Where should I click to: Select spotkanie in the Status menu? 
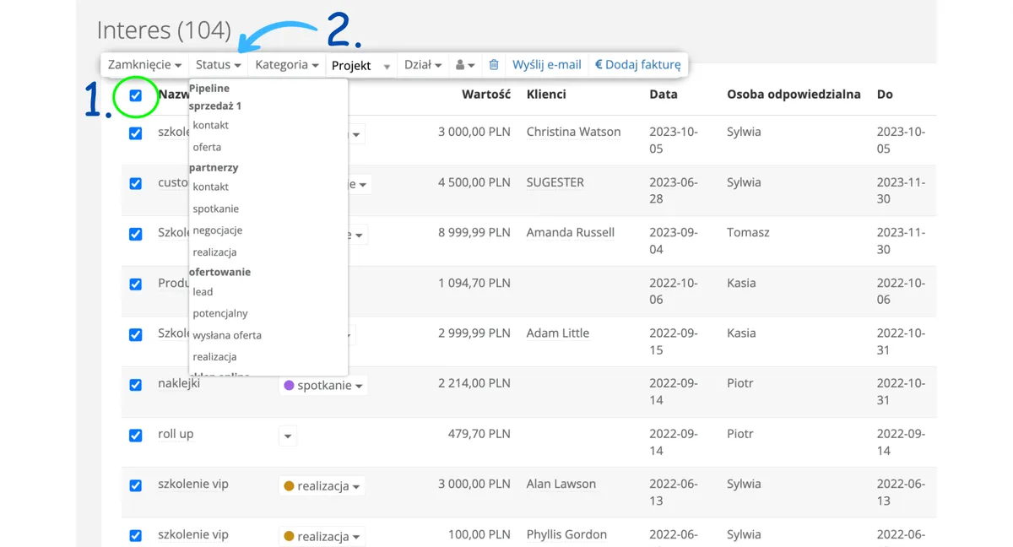point(215,209)
